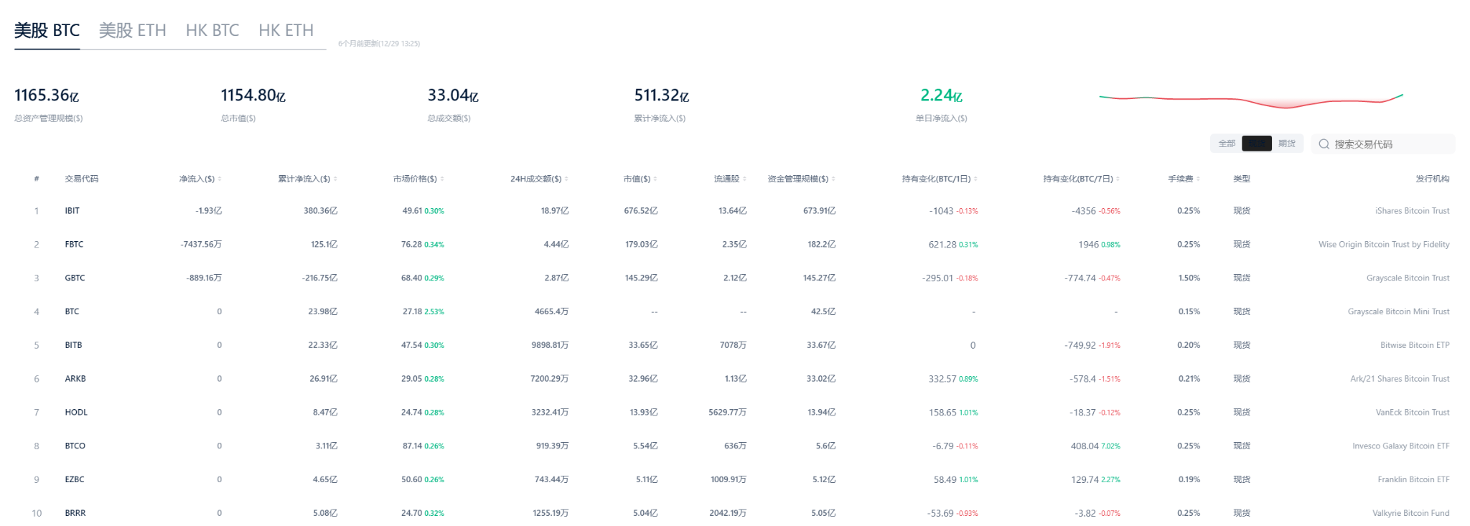
Task: Click IBIT 24H volume 18.97亿
Action: [x=554, y=211]
